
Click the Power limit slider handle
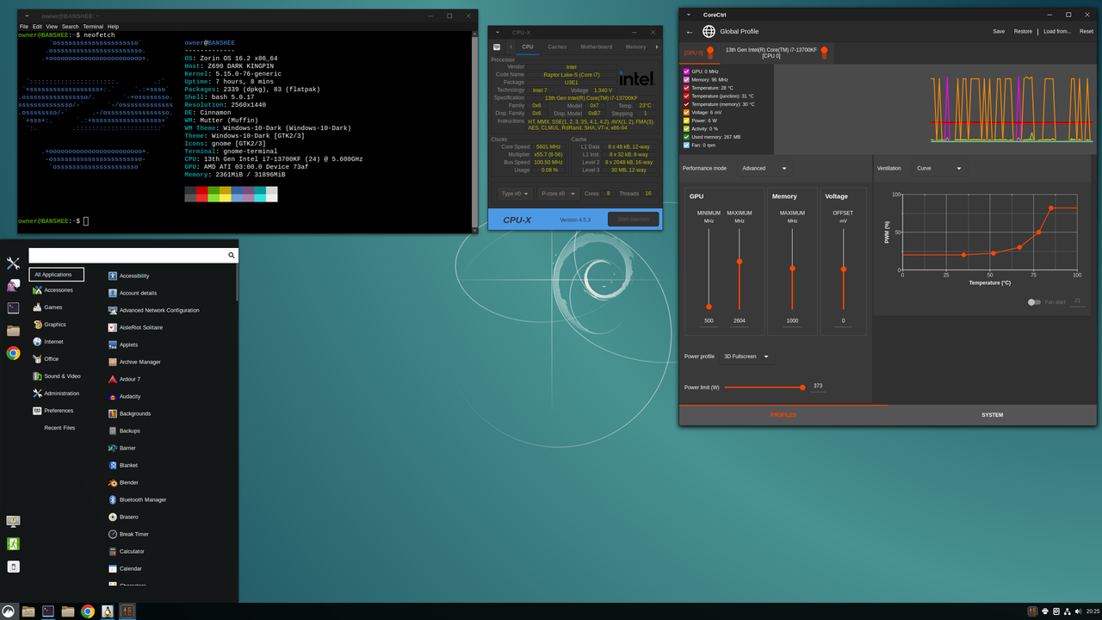802,387
